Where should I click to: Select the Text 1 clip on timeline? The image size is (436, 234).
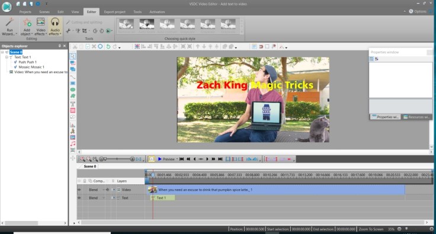[163, 198]
